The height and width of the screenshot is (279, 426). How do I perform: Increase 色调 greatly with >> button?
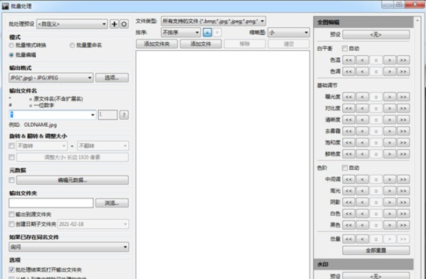(x=403, y=72)
